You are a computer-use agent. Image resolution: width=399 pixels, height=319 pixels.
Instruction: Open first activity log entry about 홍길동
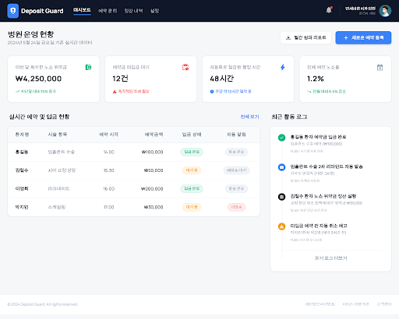pyautogui.click(x=318, y=137)
